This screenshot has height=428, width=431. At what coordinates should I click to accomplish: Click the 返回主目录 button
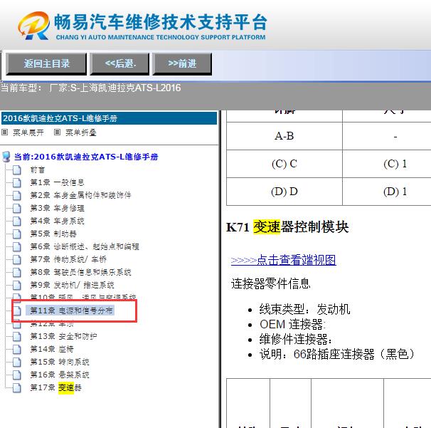(46, 64)
